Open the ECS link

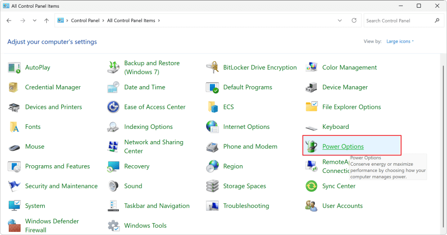[228, 107]
